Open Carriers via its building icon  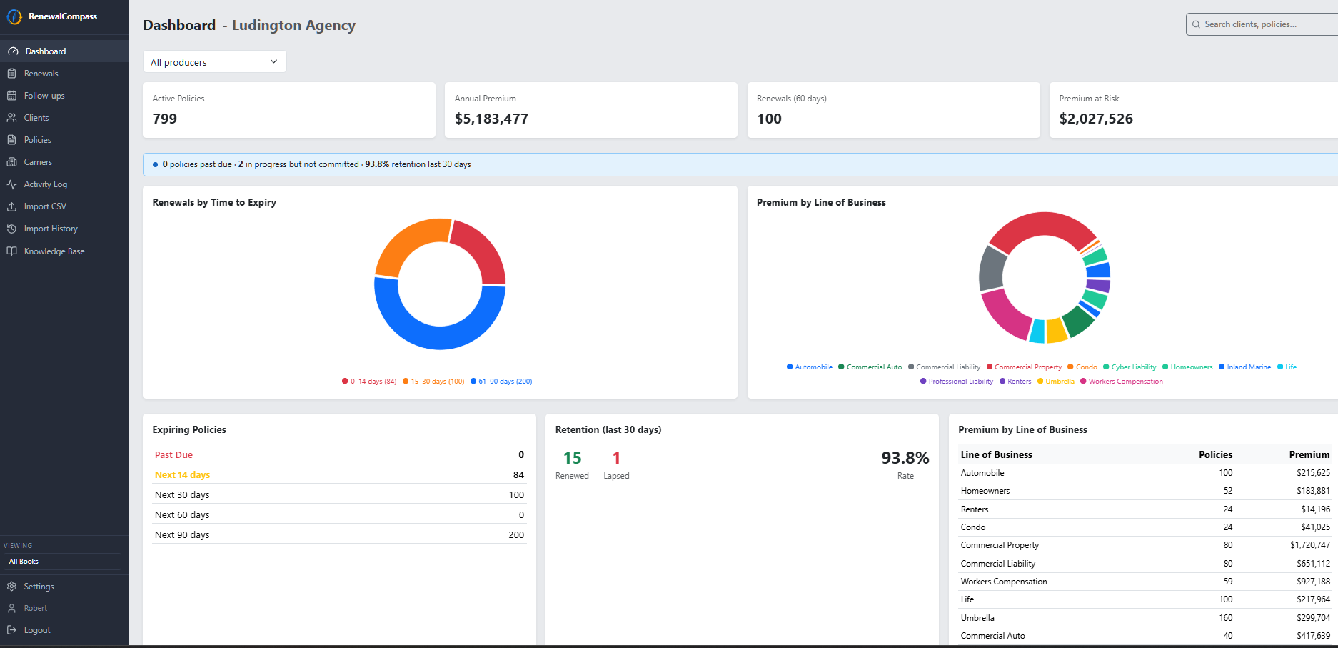click(x=11, y=162)
